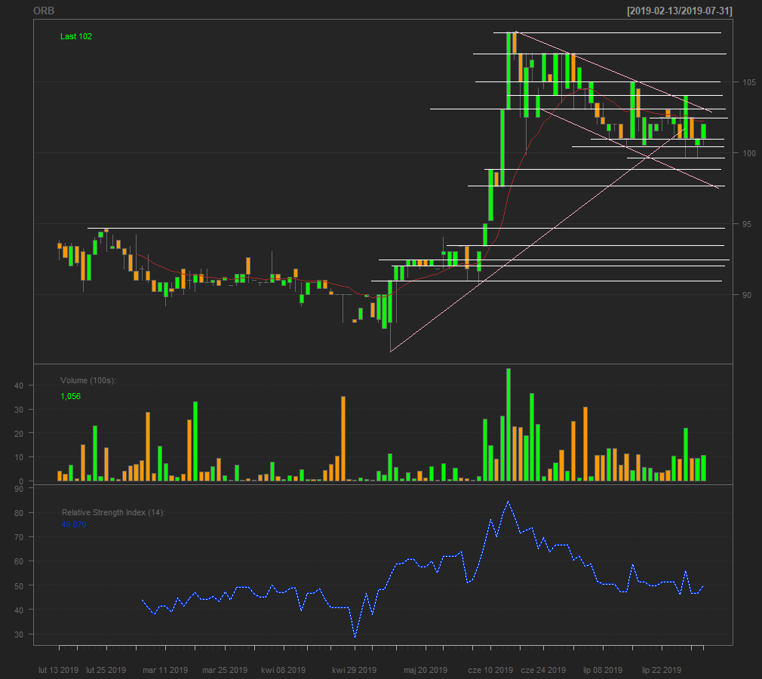Click the 70 label on the RSI axis
This screenshot has width=762, height=679.
[19, 537]
